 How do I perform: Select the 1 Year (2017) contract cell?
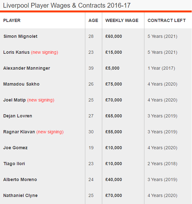click(x=161, y=68)
